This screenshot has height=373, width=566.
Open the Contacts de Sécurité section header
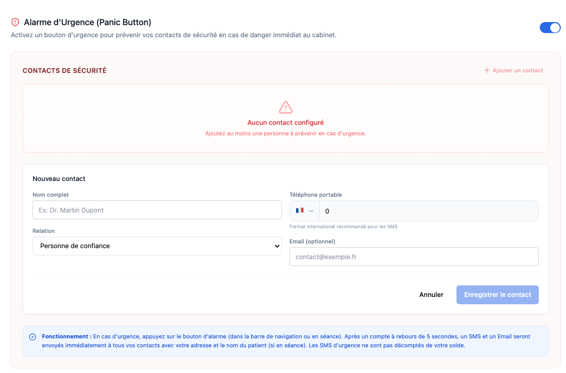coord(64,70)
